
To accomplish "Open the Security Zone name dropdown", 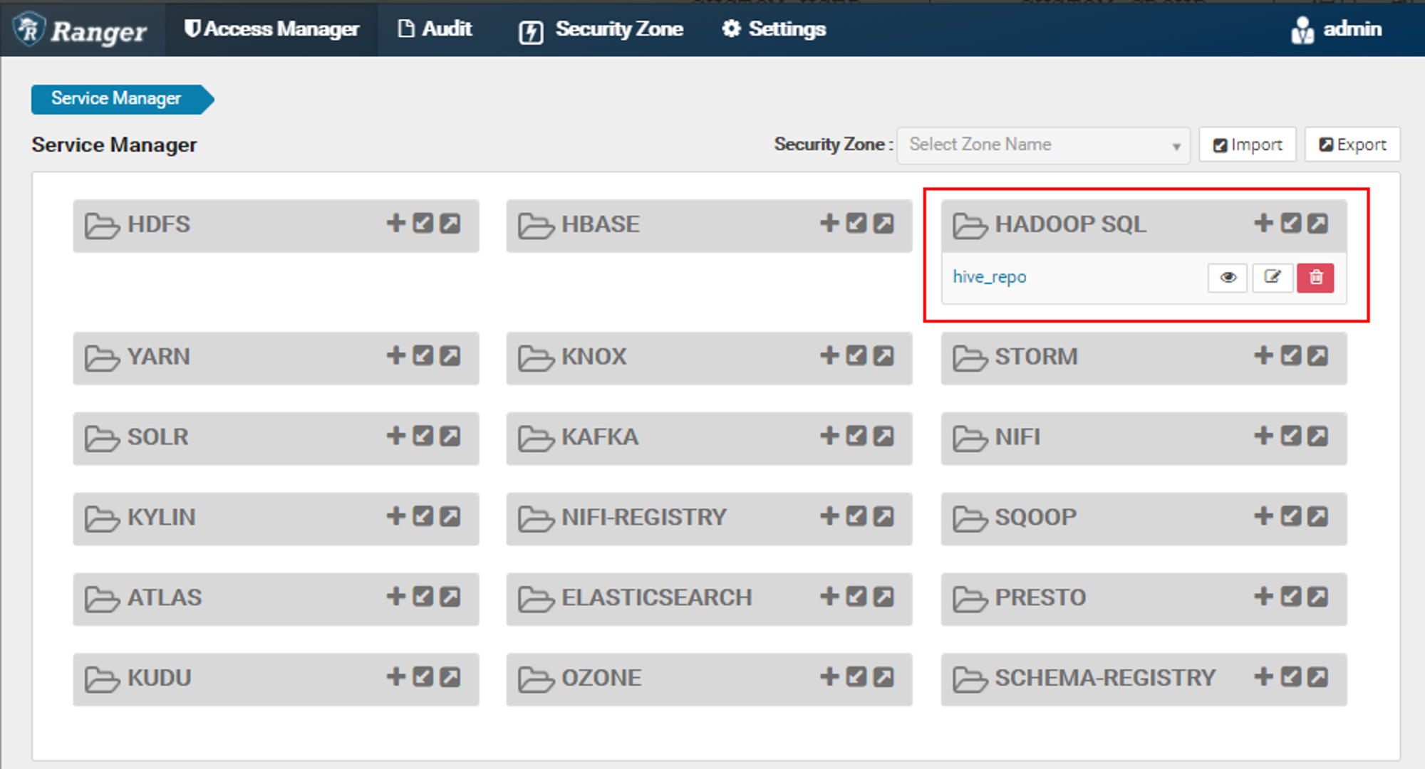I will [1043, 145].
